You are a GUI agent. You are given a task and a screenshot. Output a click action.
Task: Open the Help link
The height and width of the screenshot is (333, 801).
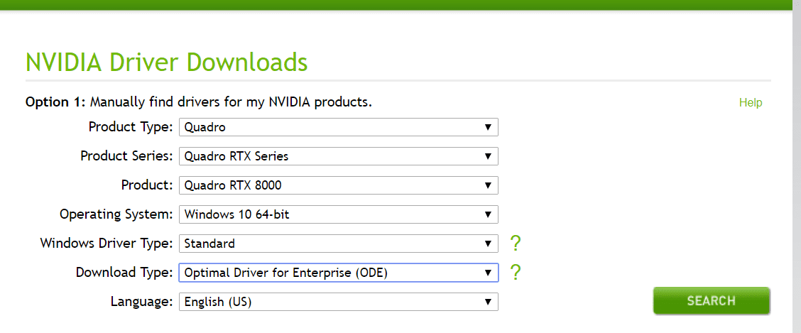pos(750,103)
